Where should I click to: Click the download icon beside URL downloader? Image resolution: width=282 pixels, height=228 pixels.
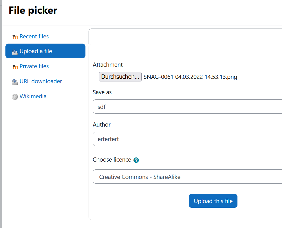point(15,82)
